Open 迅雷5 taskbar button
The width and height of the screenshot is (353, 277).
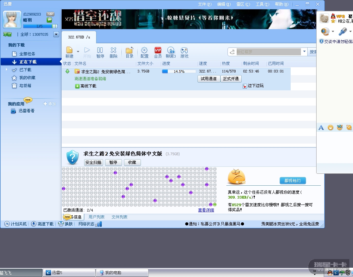click(x=69, y=273)
